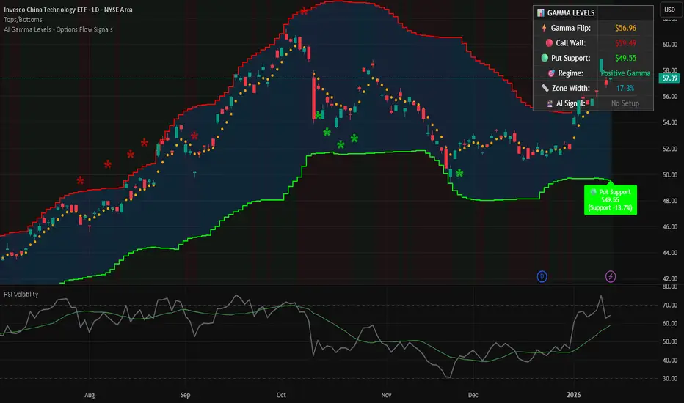This screenshot has height=403, width=684.
Task: Select AI Gamma Levels - Options Flow Signals indicator
Action: 58,29
